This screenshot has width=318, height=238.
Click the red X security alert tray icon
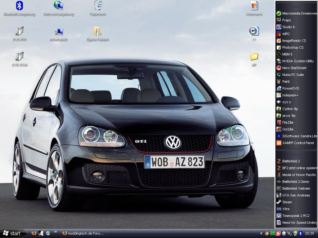click(278, 233)
